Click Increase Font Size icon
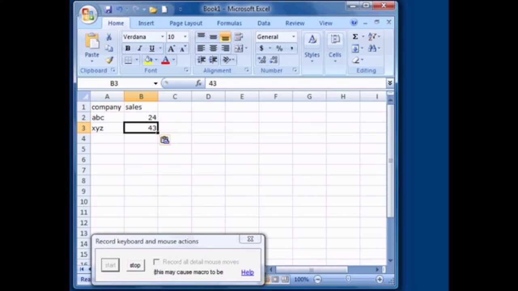 pyautogui.click(x=171, y=48)
